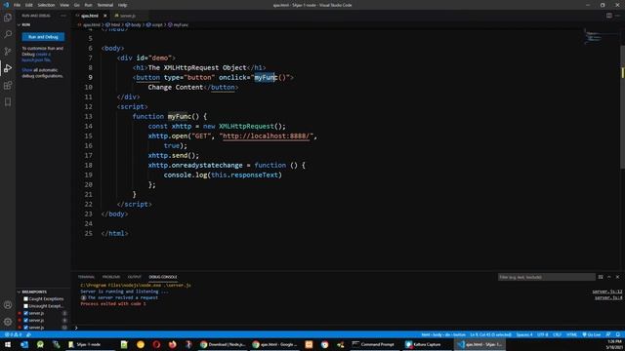The height and width of the screenshot is (351, 625).
Task: Change the HTML language mode
Action: (x=571, y=334)
